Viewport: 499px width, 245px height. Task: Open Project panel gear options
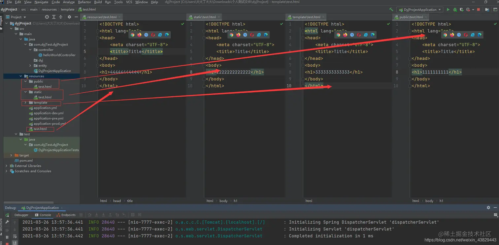pos(69,17)
